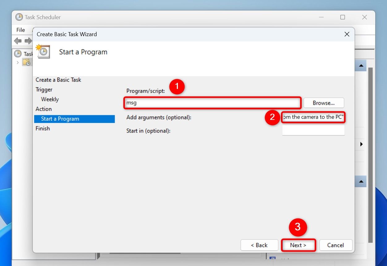387x266 pixels.
Task: Close the Create Basic Task Wizard dialog
Action: 347,34
